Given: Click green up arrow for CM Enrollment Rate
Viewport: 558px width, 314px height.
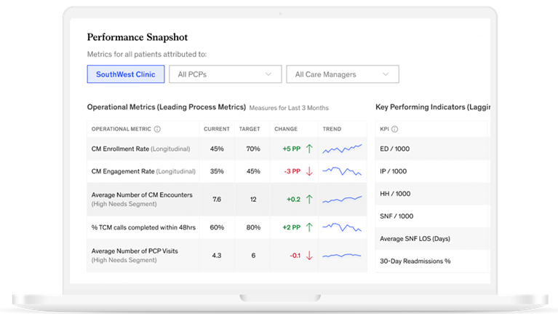Looking at the screenshot, I should pyautogui.click(x=309, y=149).
